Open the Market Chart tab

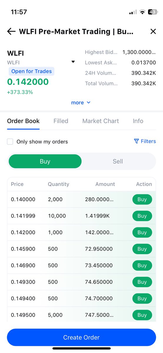tap(101, 121)
